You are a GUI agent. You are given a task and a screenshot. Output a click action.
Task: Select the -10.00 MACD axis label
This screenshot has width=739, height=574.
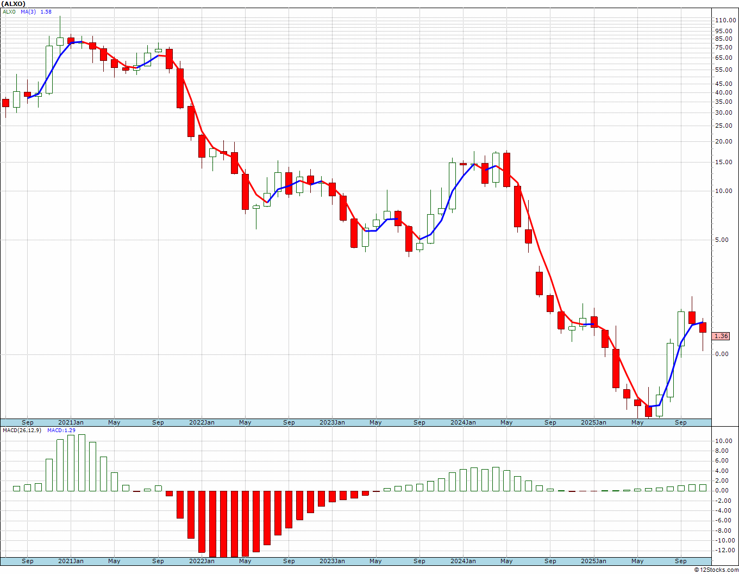(725, 540)
